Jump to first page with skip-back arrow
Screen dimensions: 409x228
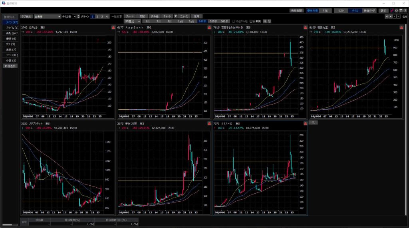tap(386, 16)
